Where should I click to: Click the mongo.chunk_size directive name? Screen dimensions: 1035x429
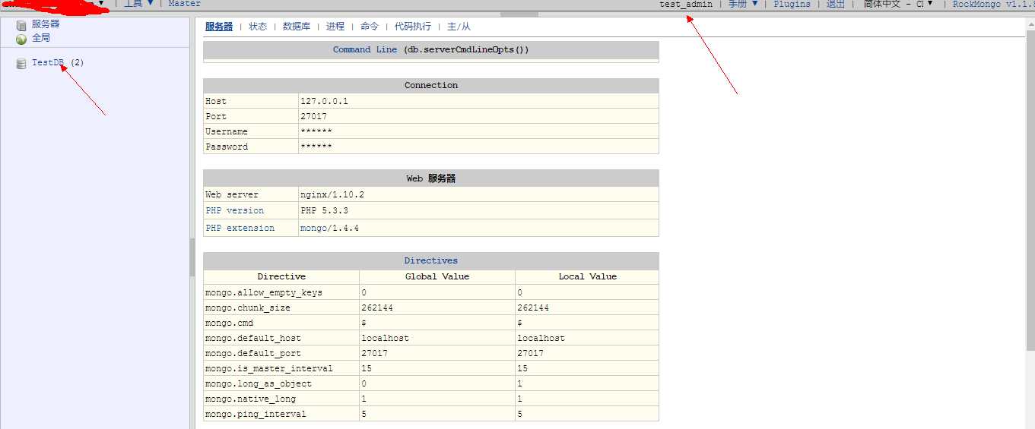pos(248,308)
